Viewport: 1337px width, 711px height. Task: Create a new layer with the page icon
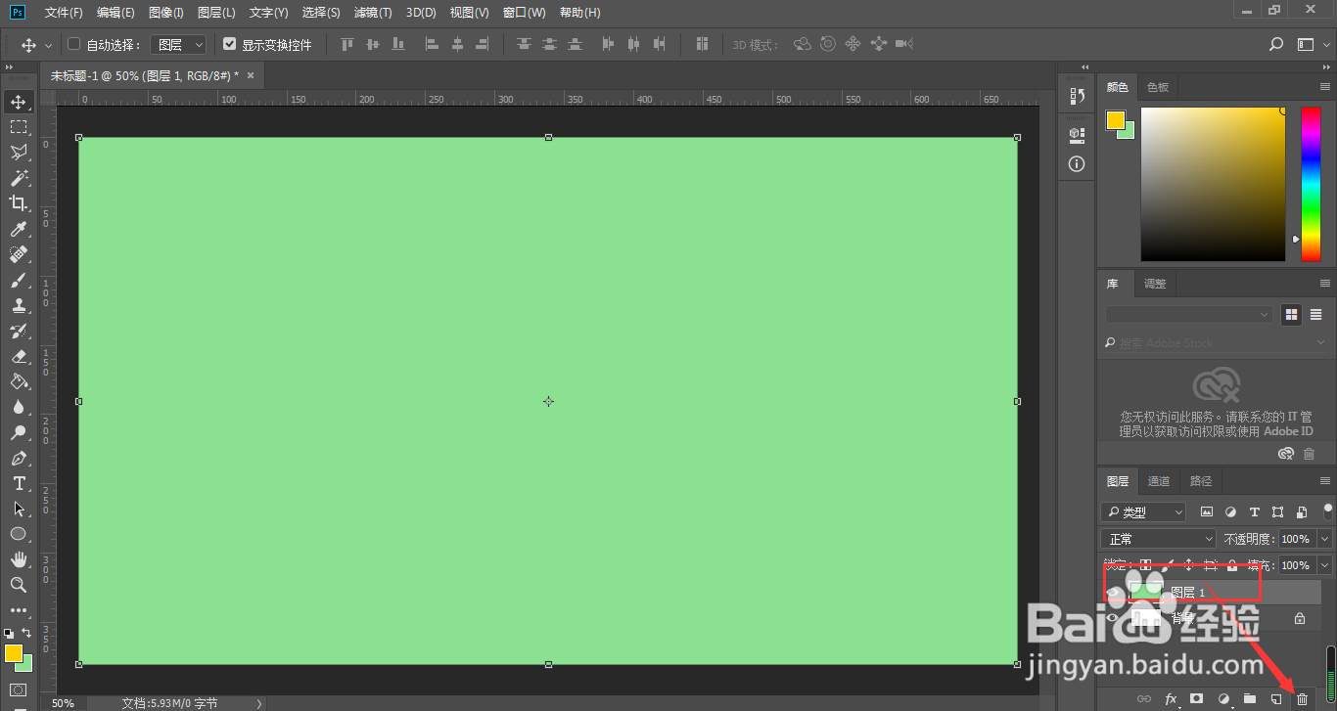point(1275,698)
